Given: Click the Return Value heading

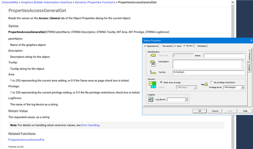Looking at the screenshot, I should pos(18,111).
